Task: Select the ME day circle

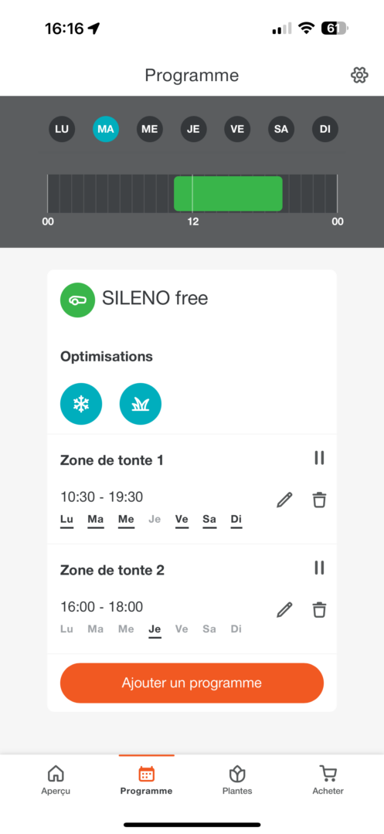Action: (150, 129)
